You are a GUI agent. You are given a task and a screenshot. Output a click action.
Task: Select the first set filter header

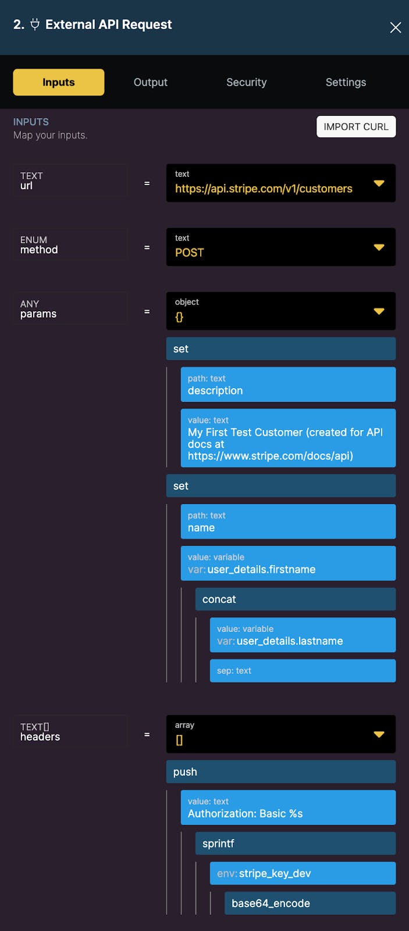coord(280,349)
